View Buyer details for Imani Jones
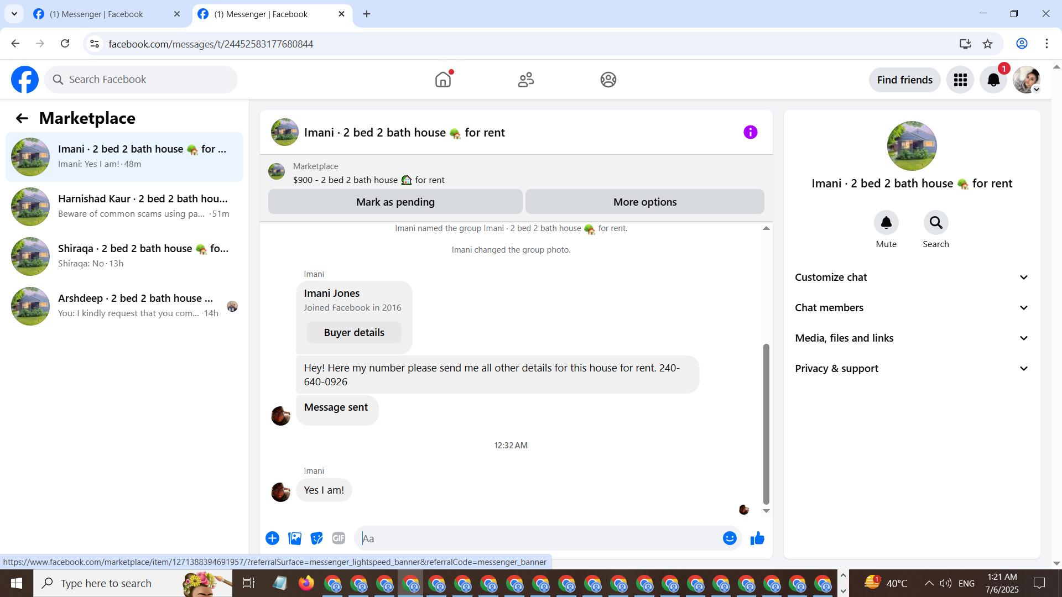The width and height of the screenshot is (1062, 597). point(354,333)
